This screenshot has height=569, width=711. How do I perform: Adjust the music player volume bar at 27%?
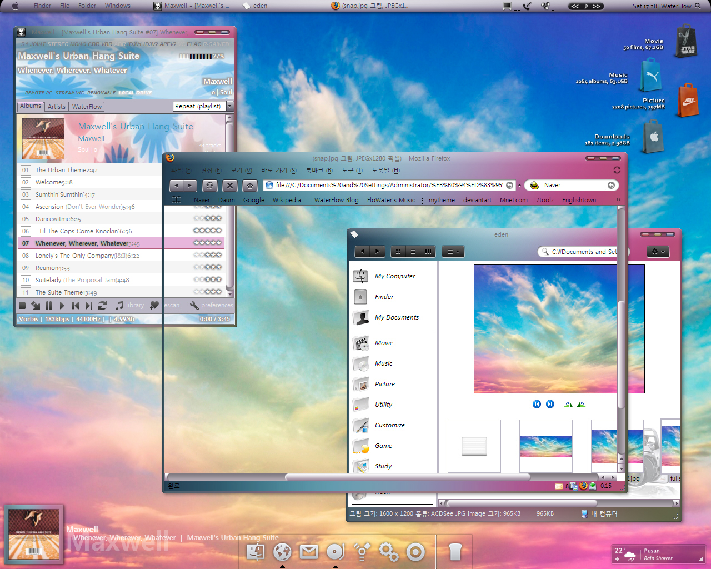point(195,56)
